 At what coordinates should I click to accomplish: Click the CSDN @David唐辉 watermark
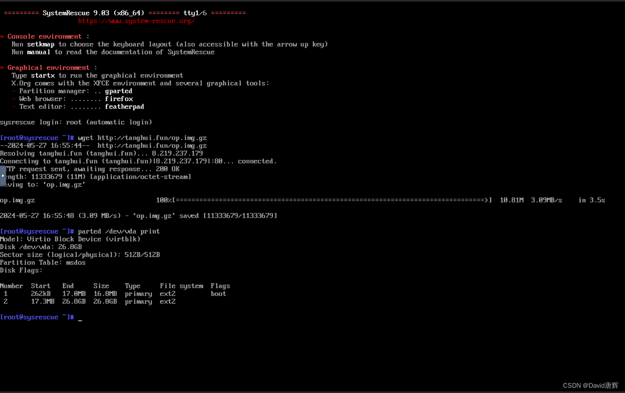[590, 385]
